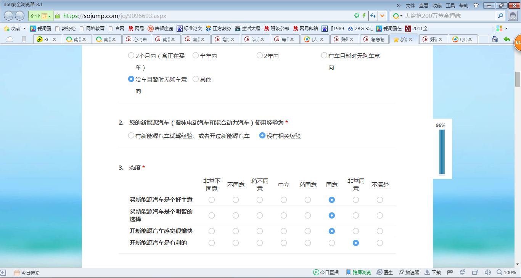Switch to the 心岛未 tab

tap(137, 39)
